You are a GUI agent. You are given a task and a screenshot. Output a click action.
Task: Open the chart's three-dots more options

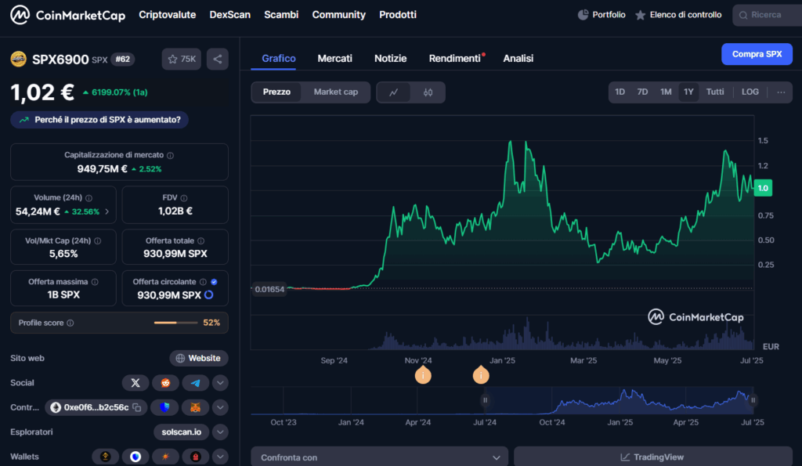[x=781, y=92]
